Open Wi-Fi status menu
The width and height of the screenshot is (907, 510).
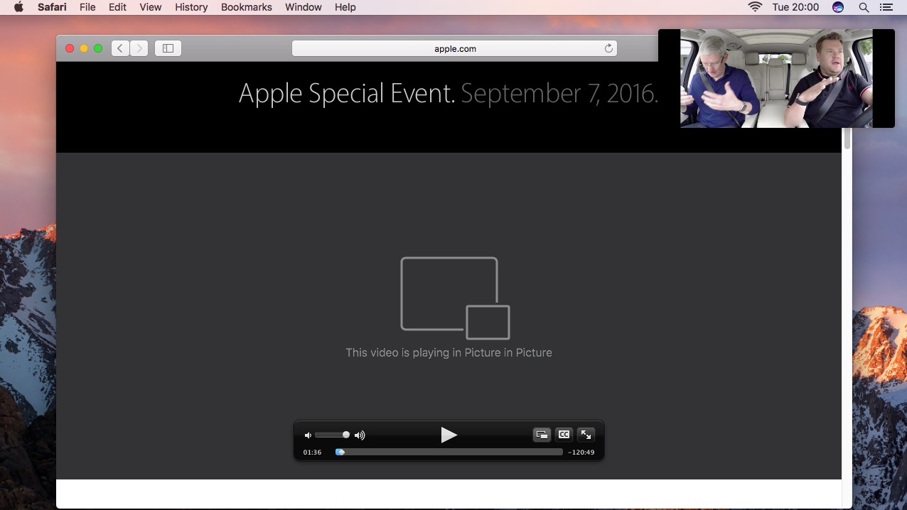pos(755,7)
